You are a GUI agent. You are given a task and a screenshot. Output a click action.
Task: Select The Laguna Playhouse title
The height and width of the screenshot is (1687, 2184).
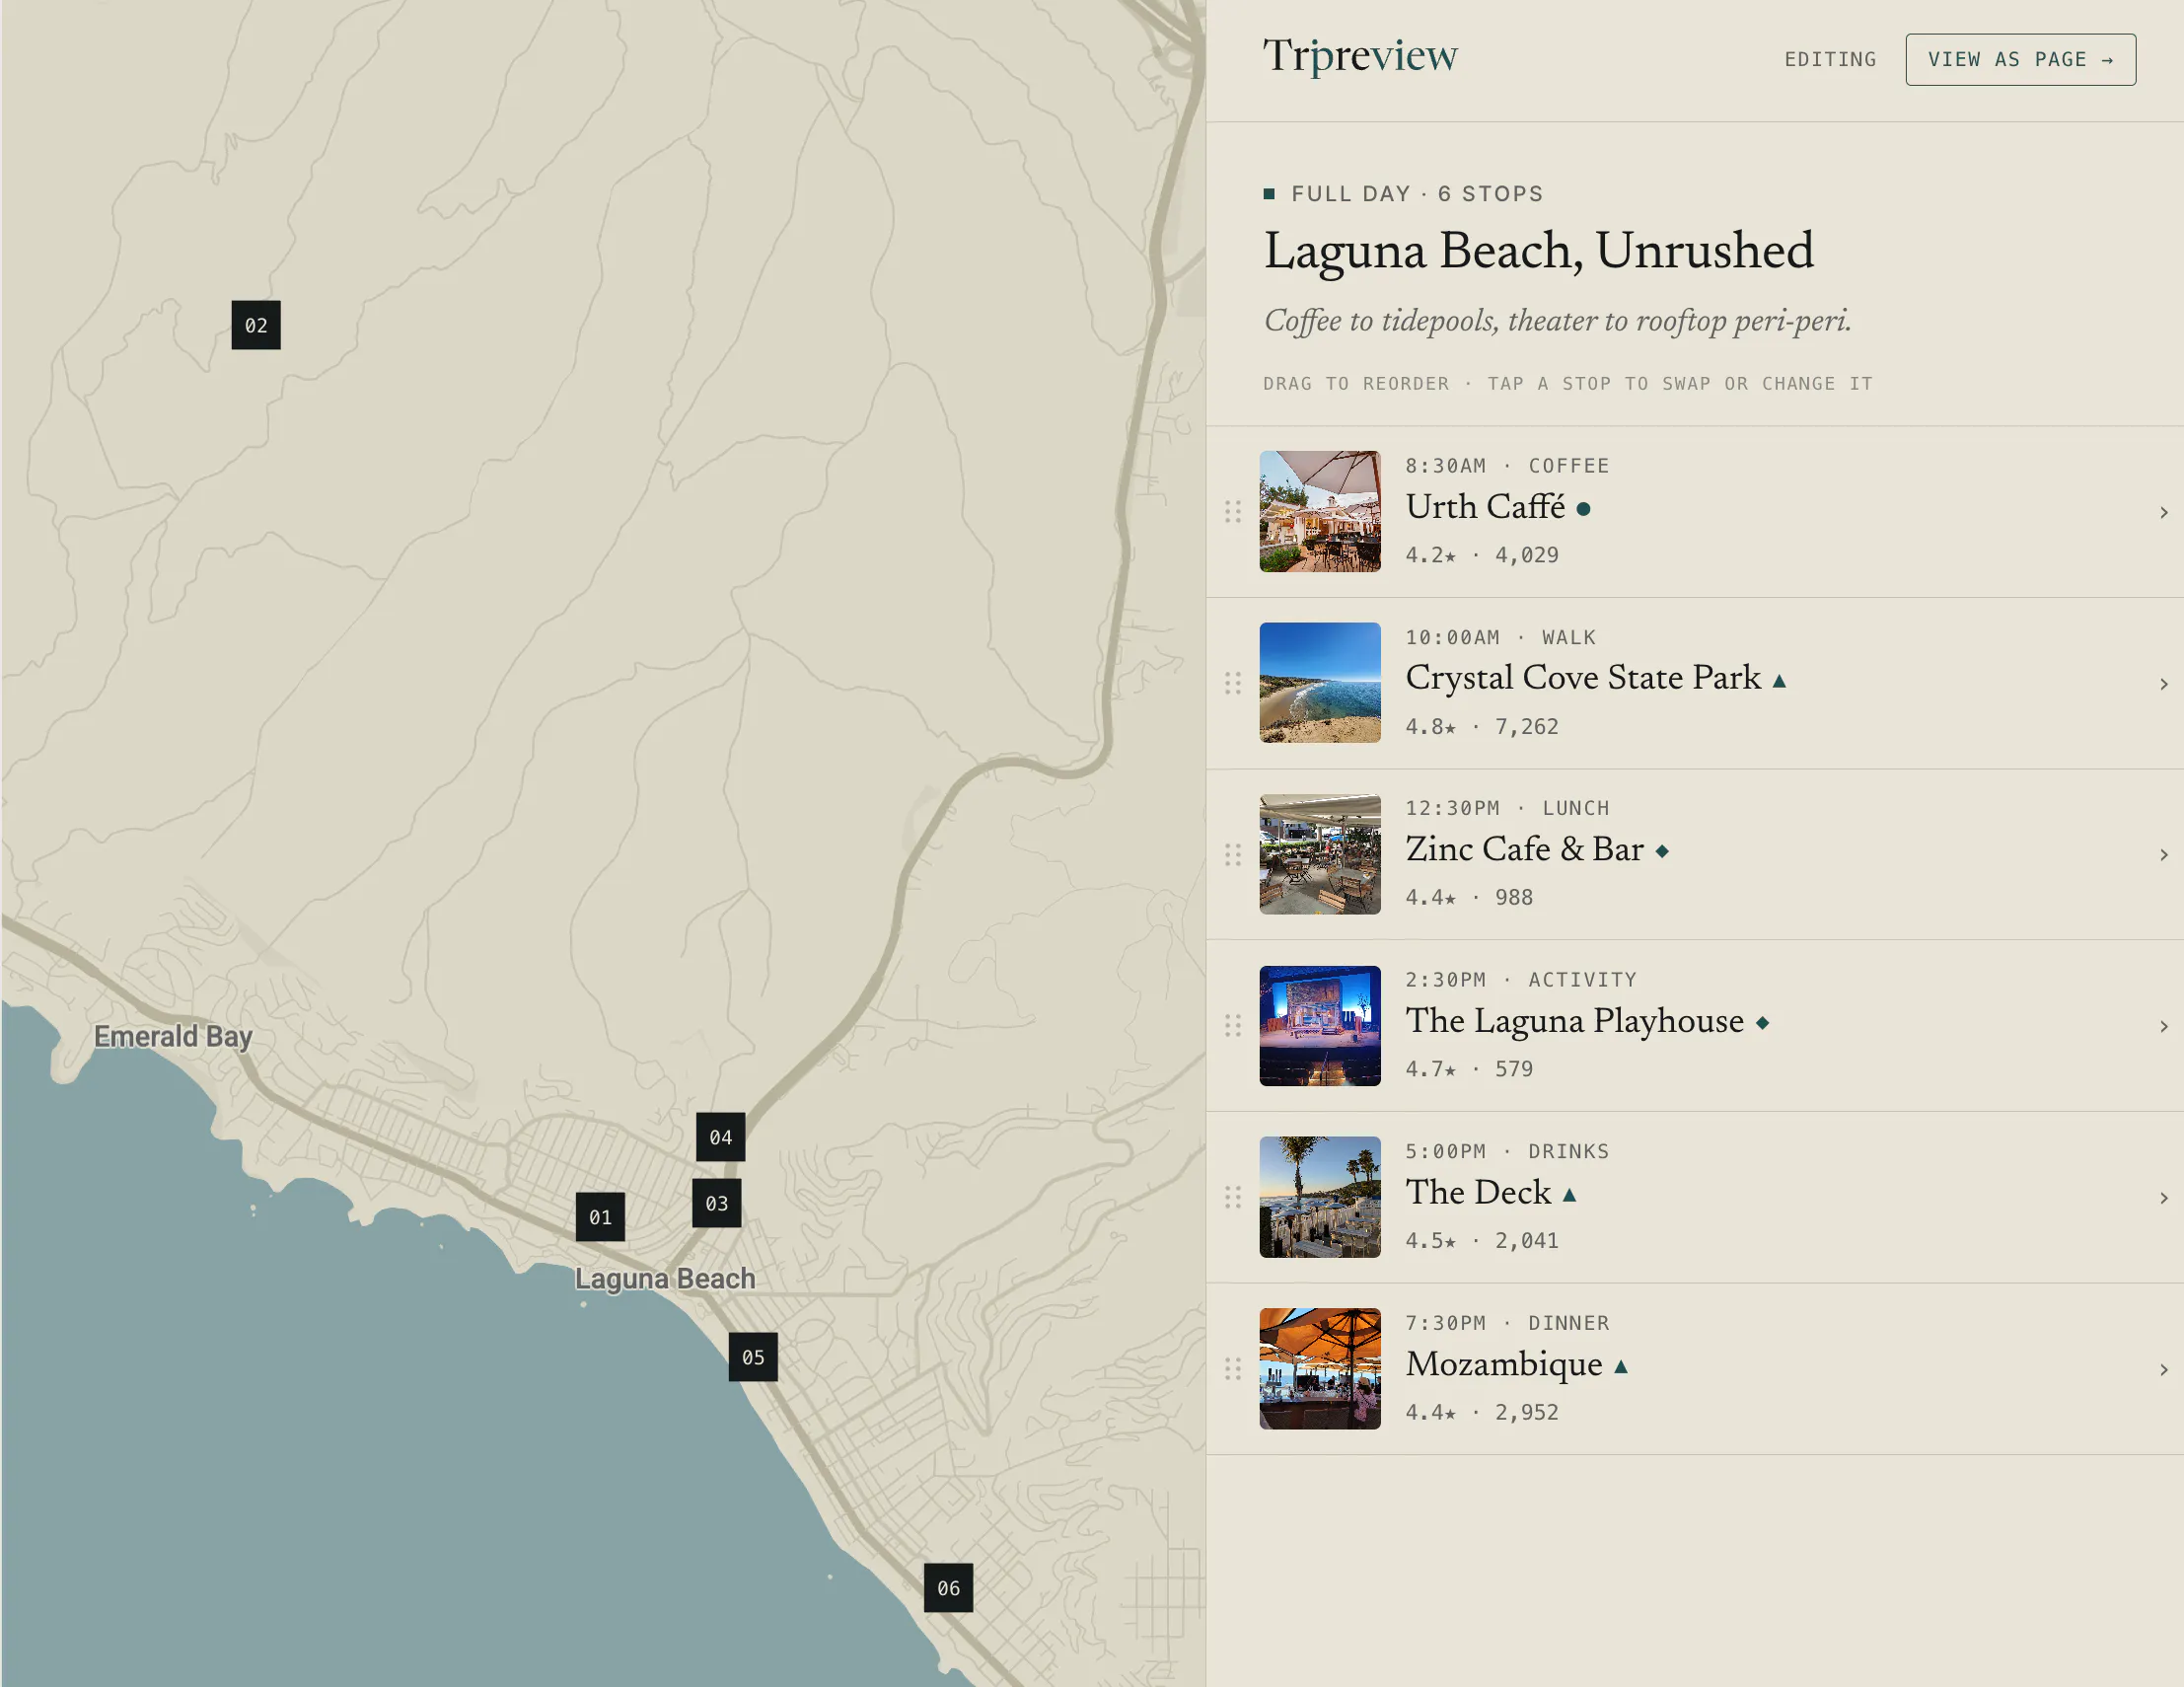[1574, 1021]
